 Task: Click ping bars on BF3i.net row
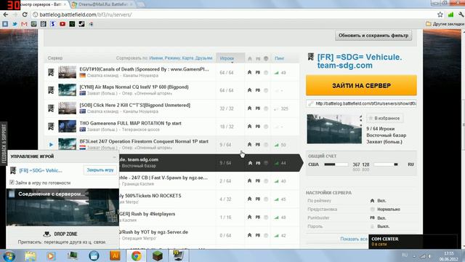276,145
